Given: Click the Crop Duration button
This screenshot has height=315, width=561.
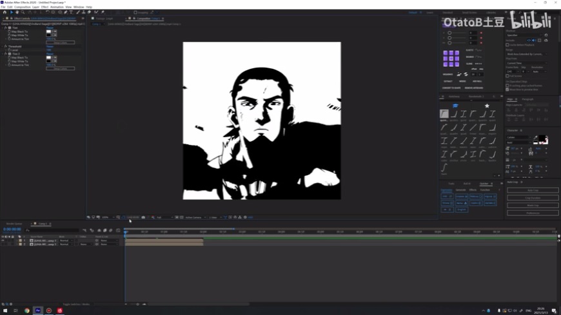Looking at the screenshot, I should 533,198.
